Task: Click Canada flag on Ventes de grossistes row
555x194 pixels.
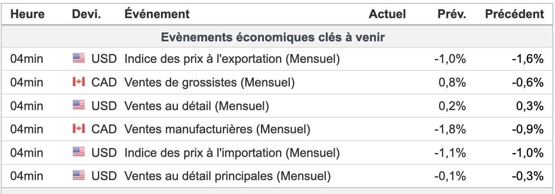Action: tap(79, 82)
